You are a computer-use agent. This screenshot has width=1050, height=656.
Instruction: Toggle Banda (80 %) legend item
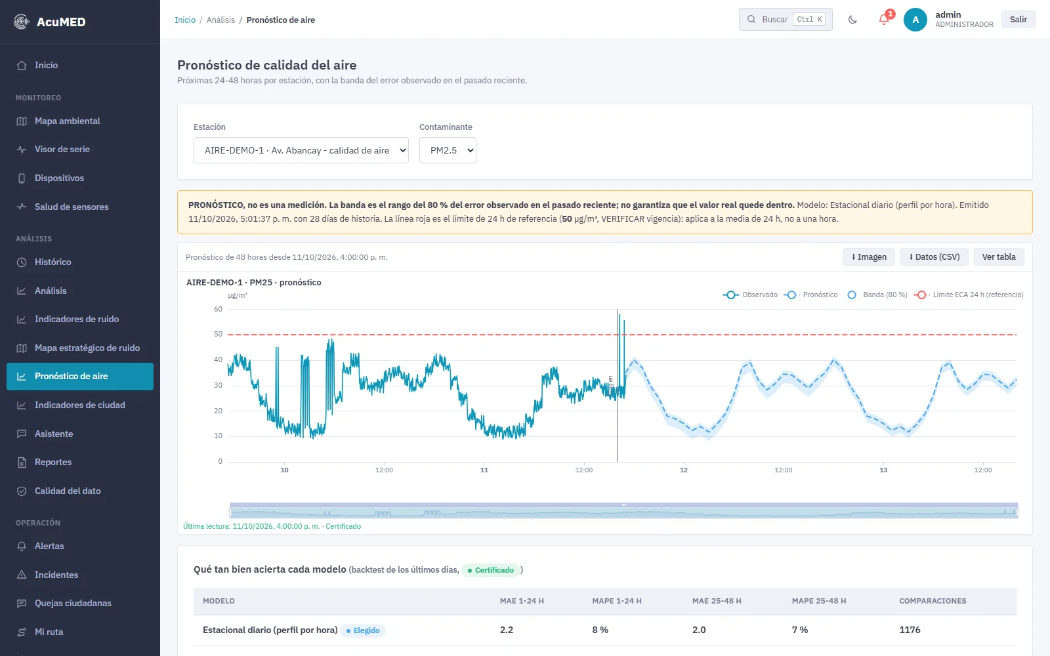point(877,295)
